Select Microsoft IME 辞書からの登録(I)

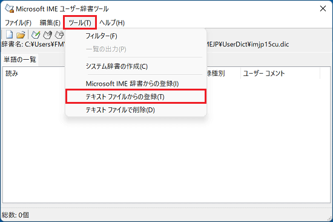[x=136, y=84]
